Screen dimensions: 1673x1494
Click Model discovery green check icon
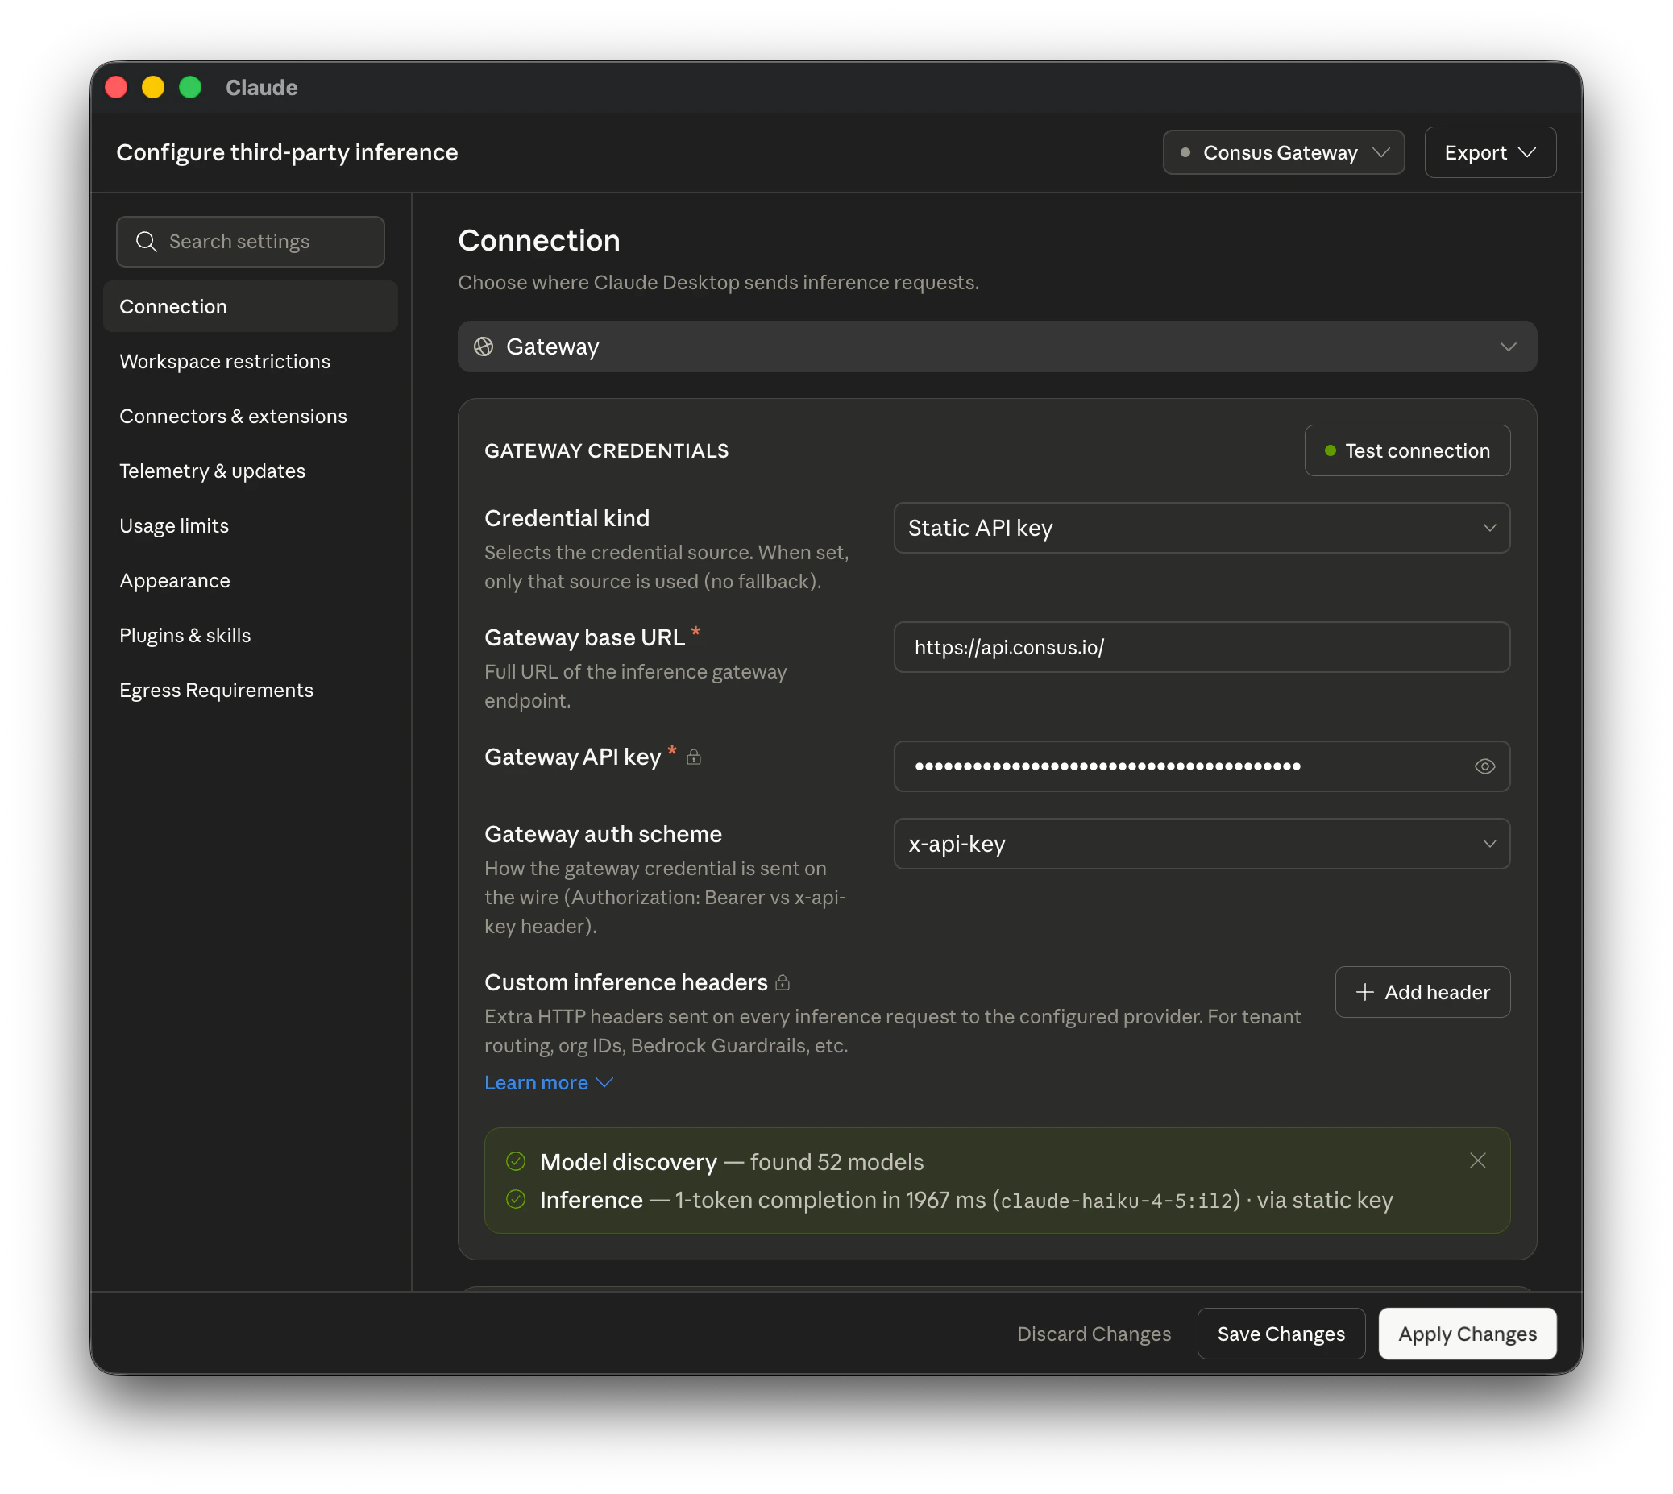coord(516,1161)
